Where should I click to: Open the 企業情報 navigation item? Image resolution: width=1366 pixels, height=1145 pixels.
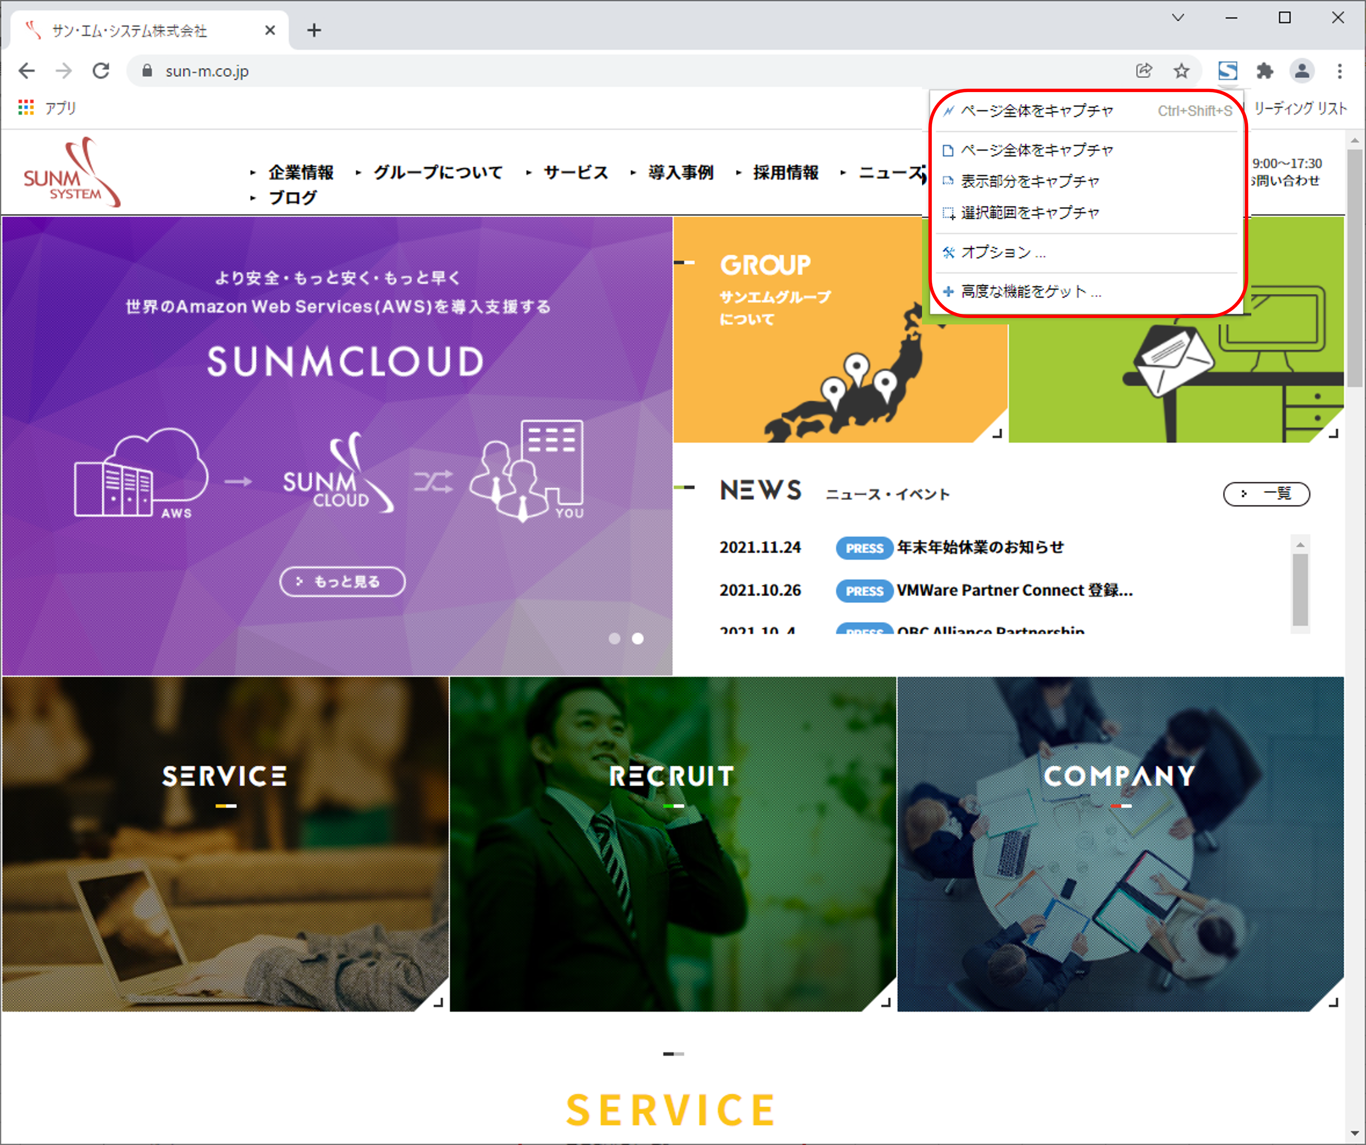pyautogui.click(x=301, y=172)
